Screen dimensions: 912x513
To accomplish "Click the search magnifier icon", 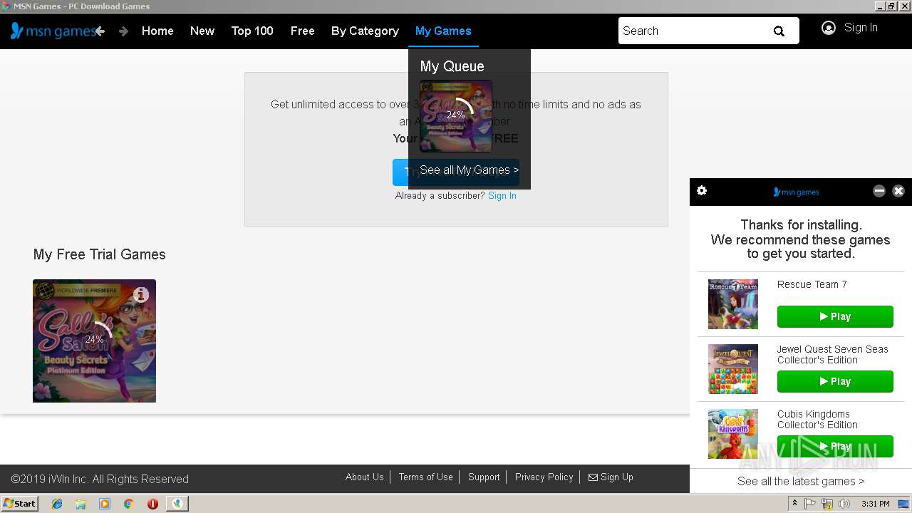I will pyautogui.click(x=779, y=31).
